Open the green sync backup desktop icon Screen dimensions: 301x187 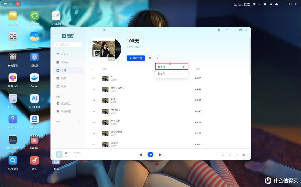tap(34, 16)
